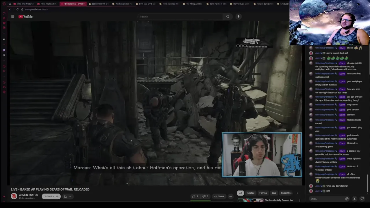Viewport: 370px width, 208px height.
Task: Switch to 'The Roast of' browser tab
Action: tap(47, 4)
